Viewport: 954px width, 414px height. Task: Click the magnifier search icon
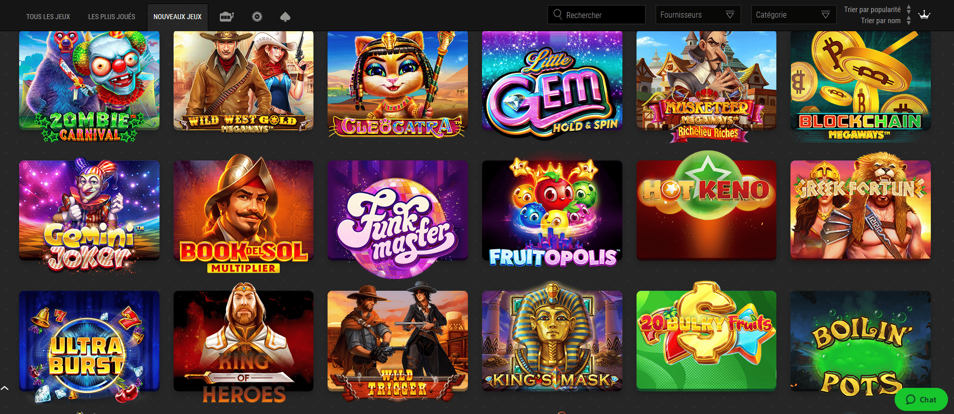558,14
